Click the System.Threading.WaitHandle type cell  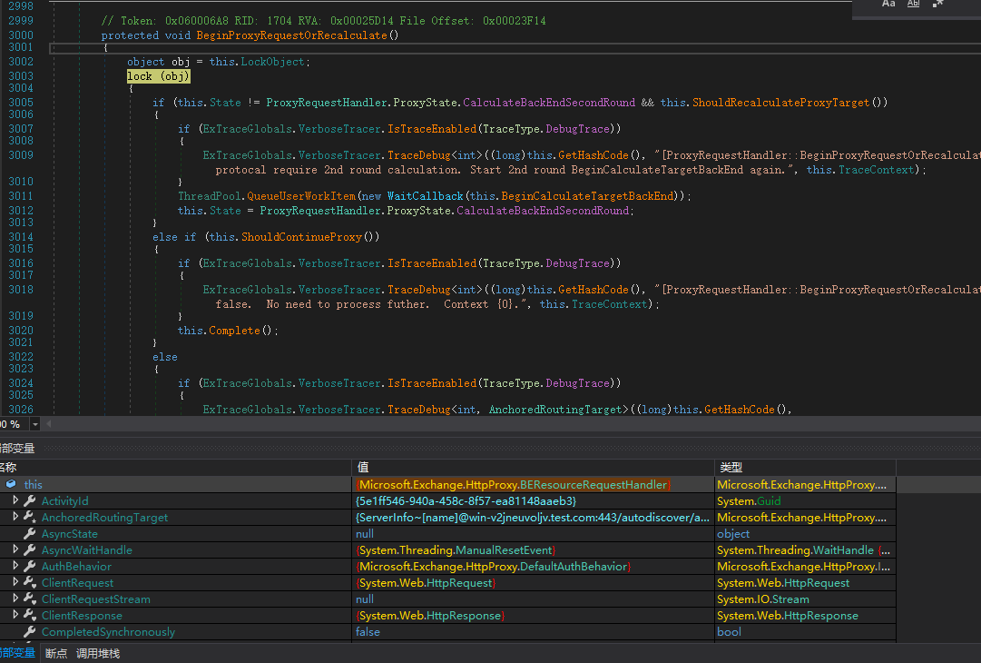pyautogui.click(x=803, y=549)
